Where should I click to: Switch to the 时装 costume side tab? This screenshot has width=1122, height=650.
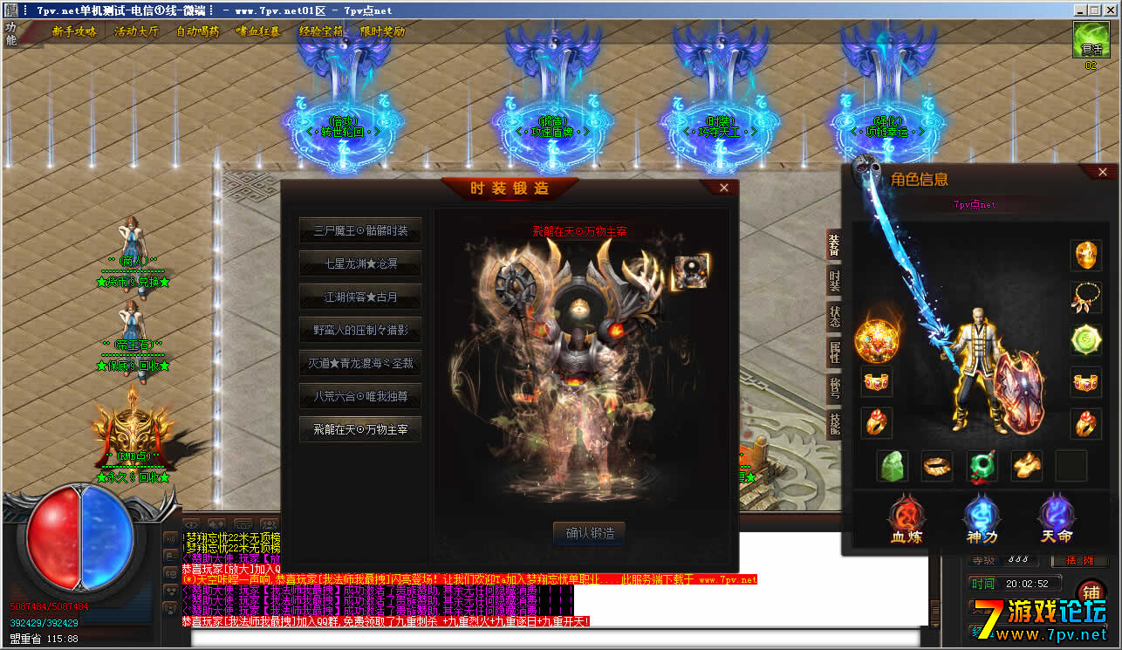[834, 281]
